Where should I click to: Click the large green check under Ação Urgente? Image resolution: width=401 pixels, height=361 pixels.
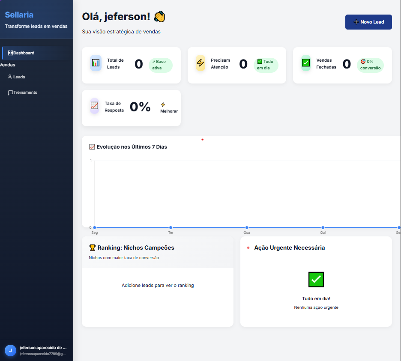coord(316,280)
